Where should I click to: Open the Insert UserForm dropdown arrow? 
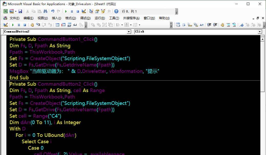tap(16, 11)
